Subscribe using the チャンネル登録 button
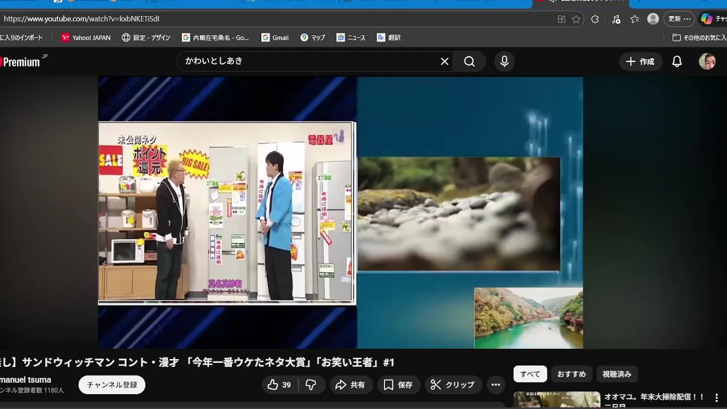 point(112,385)
